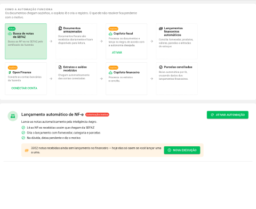Click the check icon beside 'Lê as NF-es recebidas'
Viewport: 256px width, 209px height.
click(23, 128)
